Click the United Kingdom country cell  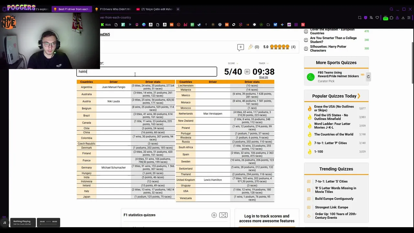pos(186,180)
